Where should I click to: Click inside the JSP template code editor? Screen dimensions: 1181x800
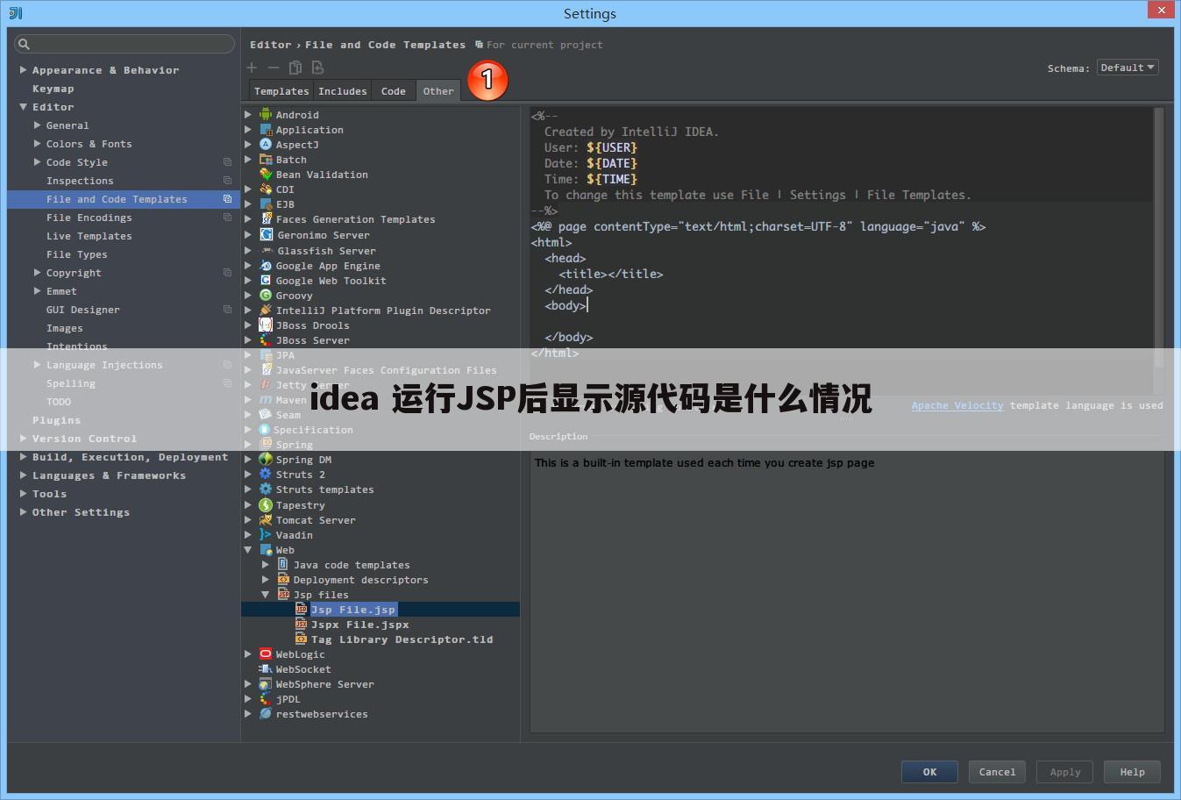[x=842, y=250]
